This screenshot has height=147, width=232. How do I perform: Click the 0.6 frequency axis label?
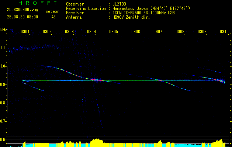tap(3, 140)
